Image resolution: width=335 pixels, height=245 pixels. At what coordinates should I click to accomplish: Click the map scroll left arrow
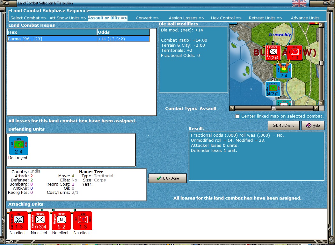click(x=232, y=108)
